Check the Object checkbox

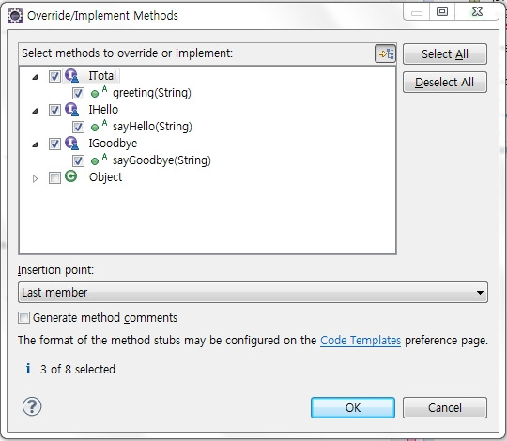[54, 177]
